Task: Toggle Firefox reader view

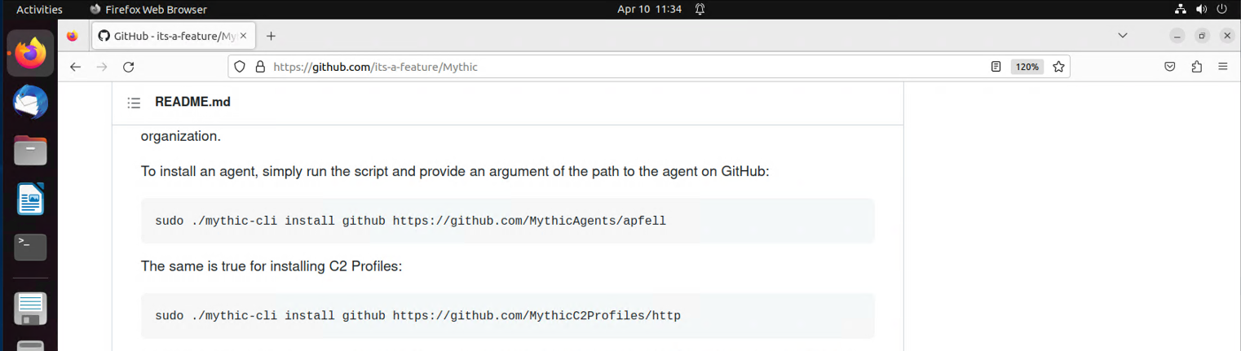Action: point(996,67)
